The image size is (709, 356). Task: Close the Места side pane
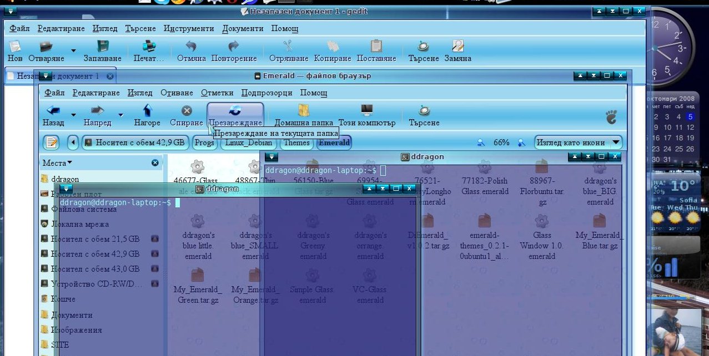pyautogui.click(x=155, y=163)
